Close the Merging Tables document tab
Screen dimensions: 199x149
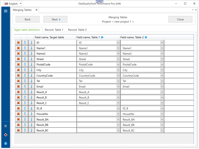pyautogui.click(x=36, y=10)
